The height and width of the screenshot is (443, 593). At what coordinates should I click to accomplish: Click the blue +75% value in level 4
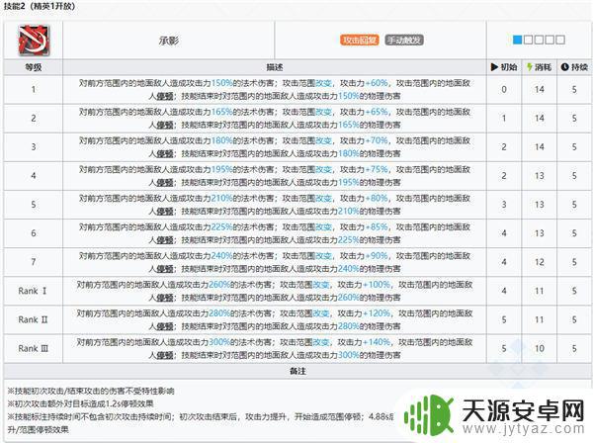coord(377,169)
